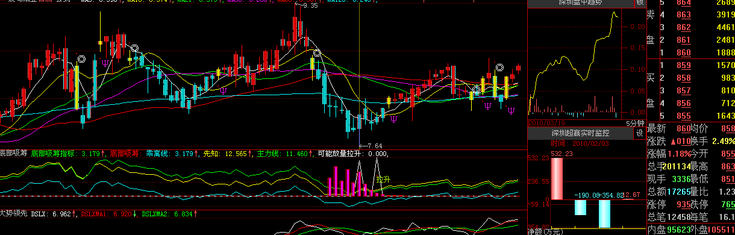This screenshot has width=735, height=235.
Task: Click the circle signal marker right after the 9.35 peak
Action: (316, 54)
